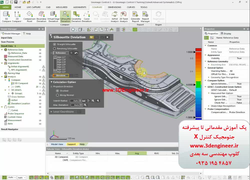Collapse the Calculation Option section

tap(51, 82)
